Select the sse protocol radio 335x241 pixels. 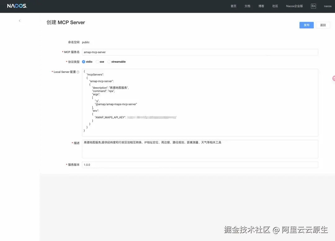[x=97, y=62]
